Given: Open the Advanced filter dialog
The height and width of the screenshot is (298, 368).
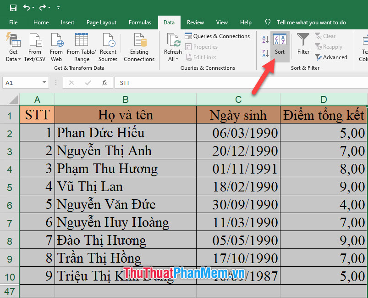Looking at the screenshot, I should click(x=331, y=57).
